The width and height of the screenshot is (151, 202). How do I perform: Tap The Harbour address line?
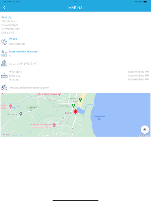coord(9,21)
